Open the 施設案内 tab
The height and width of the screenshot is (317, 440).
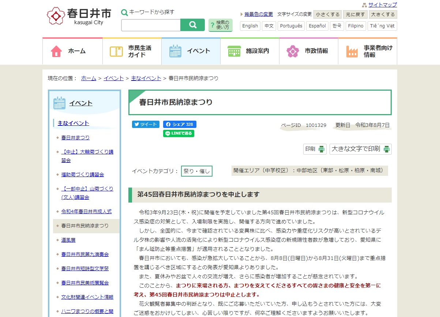pyautogui.click(x=250, y=51)
